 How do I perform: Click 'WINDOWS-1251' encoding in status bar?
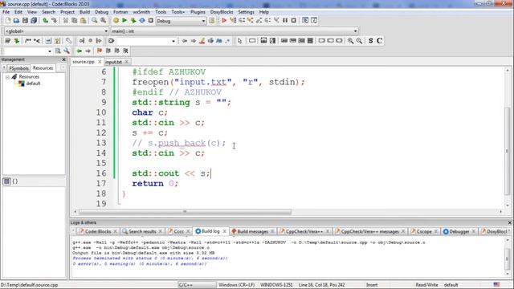(276, 285)
